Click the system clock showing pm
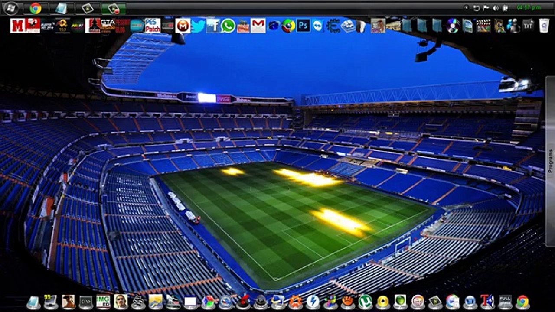This screenshot has height=312, width=555. 529,8
